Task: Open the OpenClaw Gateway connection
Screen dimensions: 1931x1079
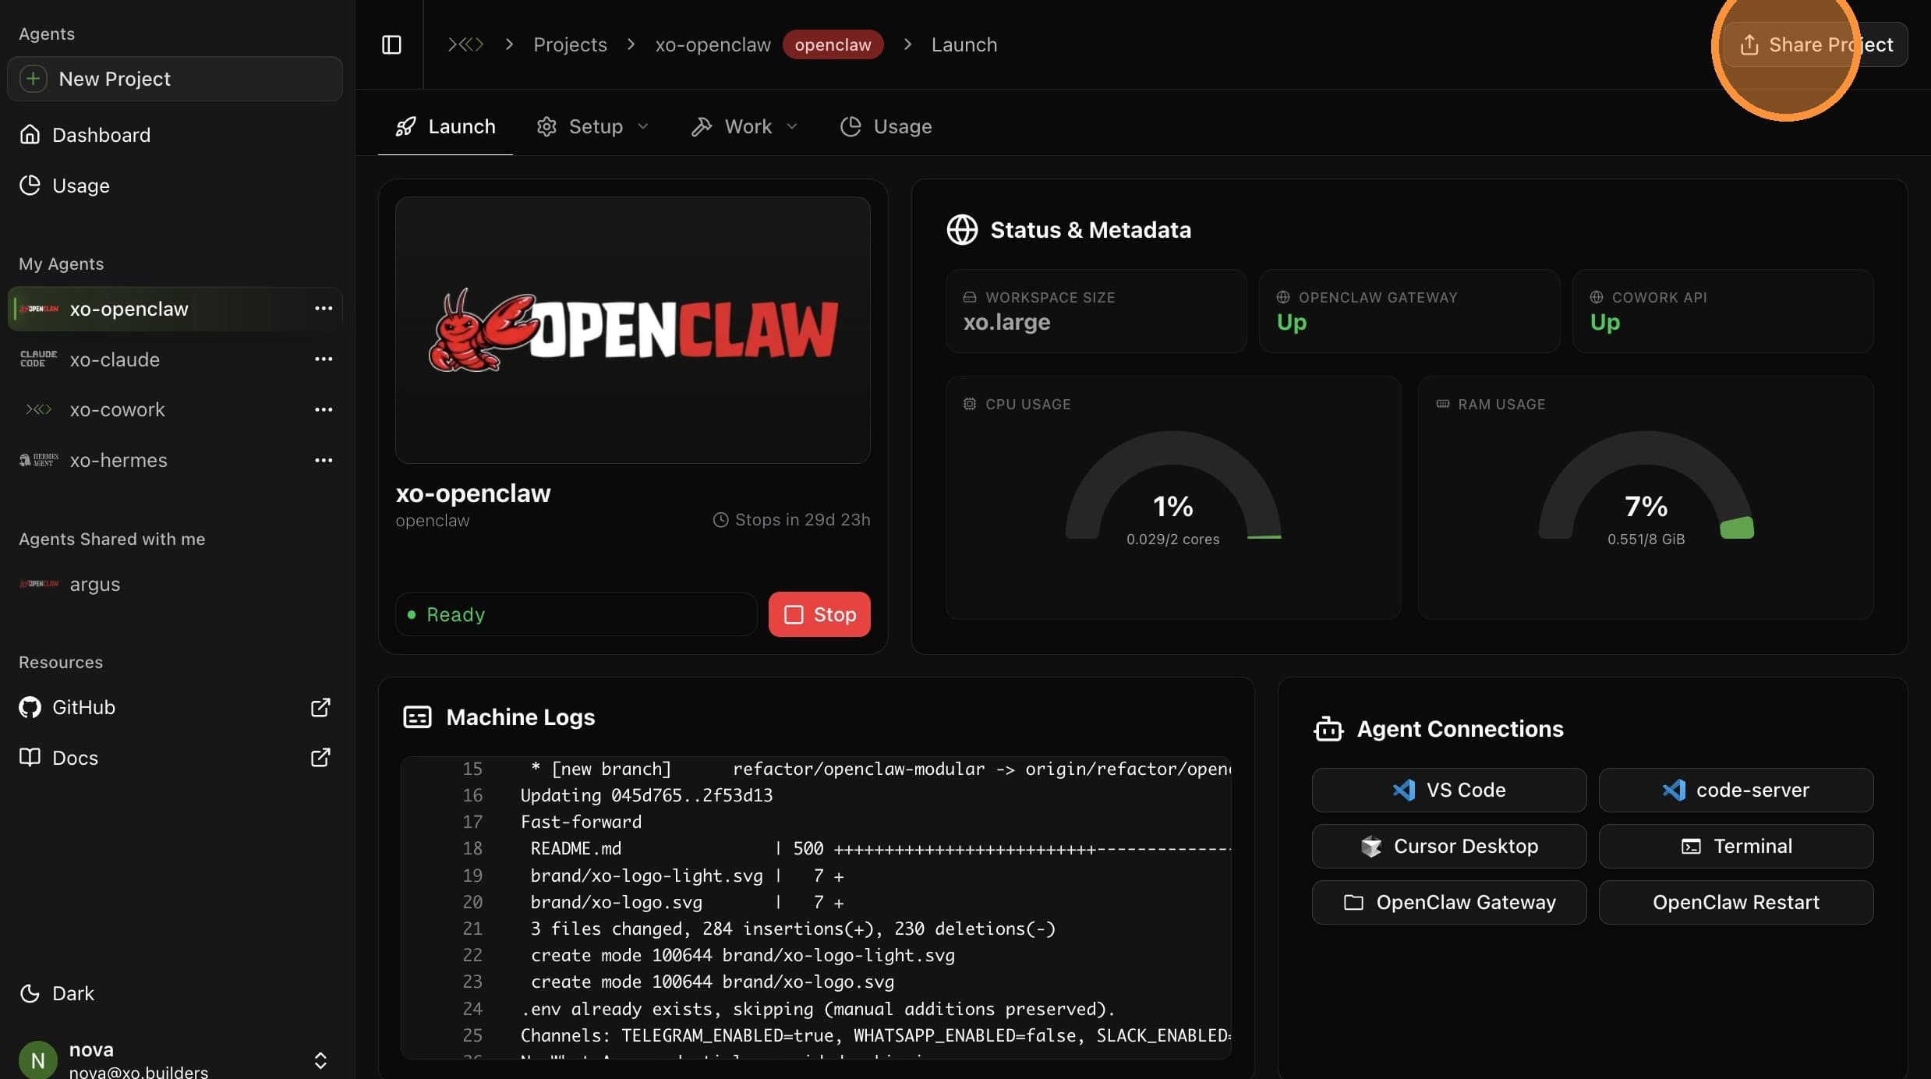Action: 1448,902
